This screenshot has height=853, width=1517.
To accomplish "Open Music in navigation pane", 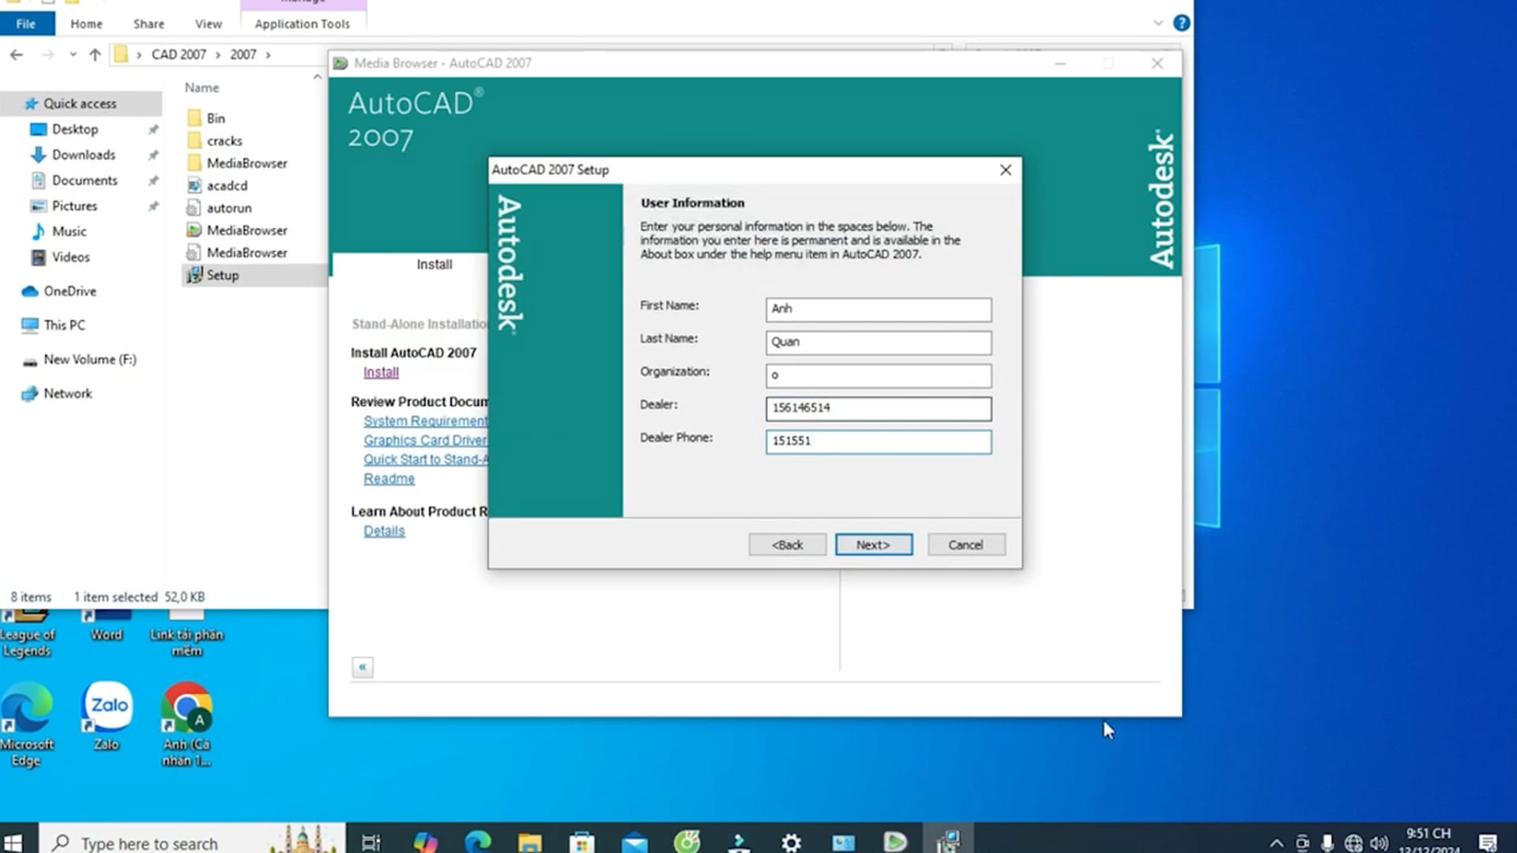I will point(70,231).
